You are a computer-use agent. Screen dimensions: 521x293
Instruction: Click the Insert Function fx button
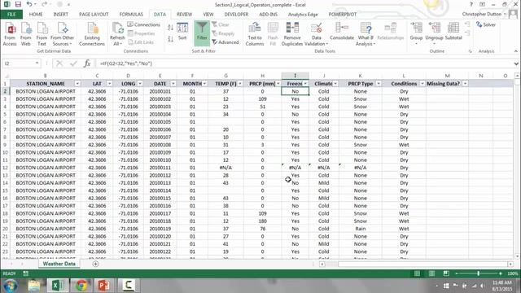[87, 63]
